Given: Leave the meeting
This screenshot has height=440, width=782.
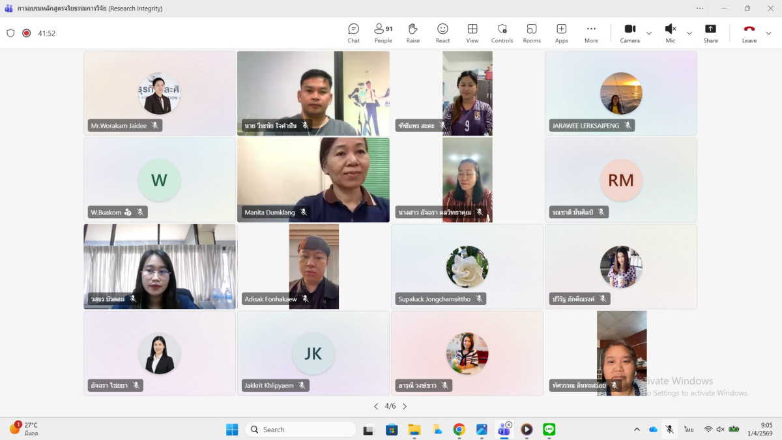Looking at the screenshot, I should pos(749,33).
